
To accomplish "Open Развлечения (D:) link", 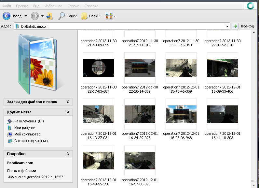I will point(29,121).
